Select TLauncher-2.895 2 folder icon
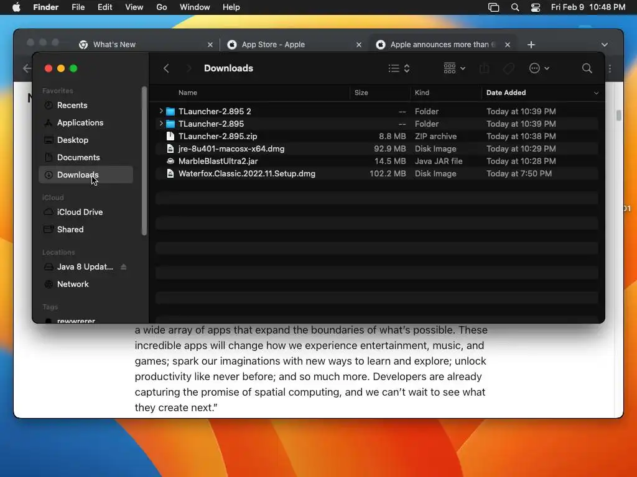 (170, 112)
